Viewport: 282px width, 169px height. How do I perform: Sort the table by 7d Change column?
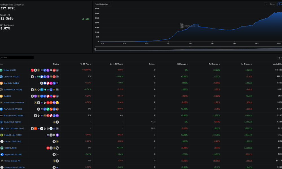(214, 64)
